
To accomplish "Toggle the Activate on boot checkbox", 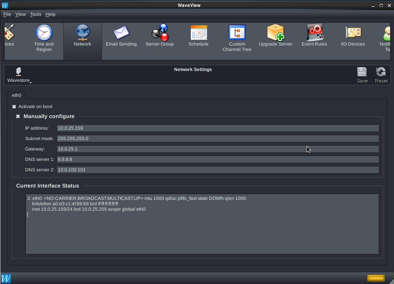I will click(14, 106).
